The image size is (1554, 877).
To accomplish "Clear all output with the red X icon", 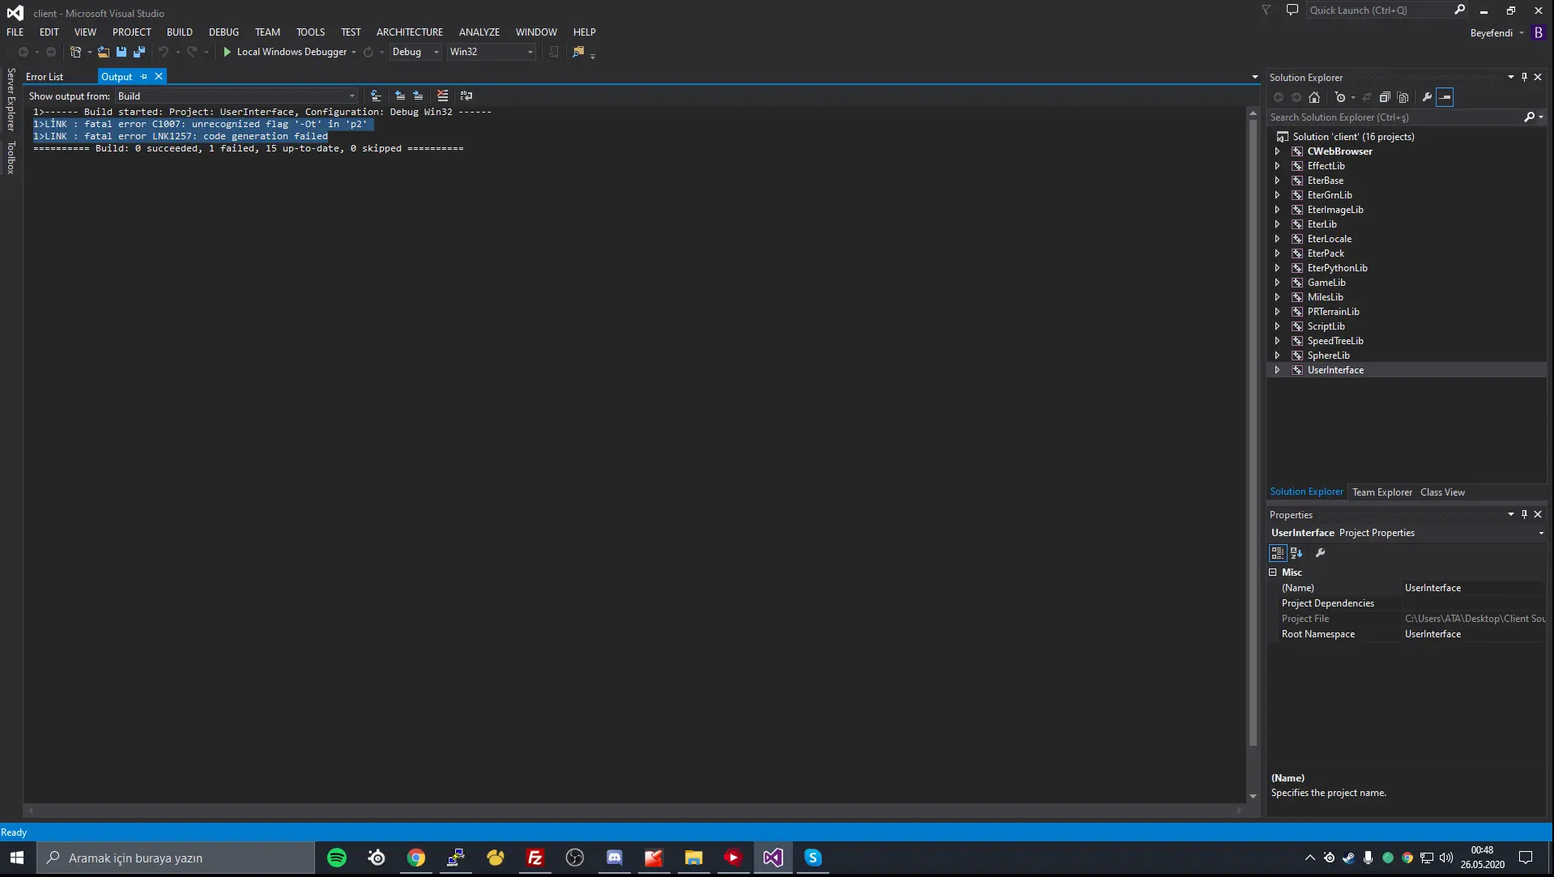I will (x=442, y=96).
